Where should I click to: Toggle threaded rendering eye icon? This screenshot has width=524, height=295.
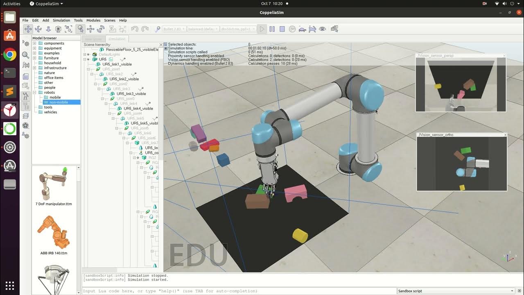(323, 29)
